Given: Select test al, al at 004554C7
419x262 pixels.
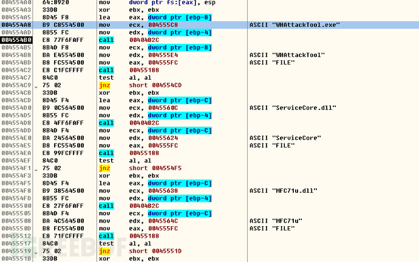Looking at the screenshot, I should coord(125,78).
